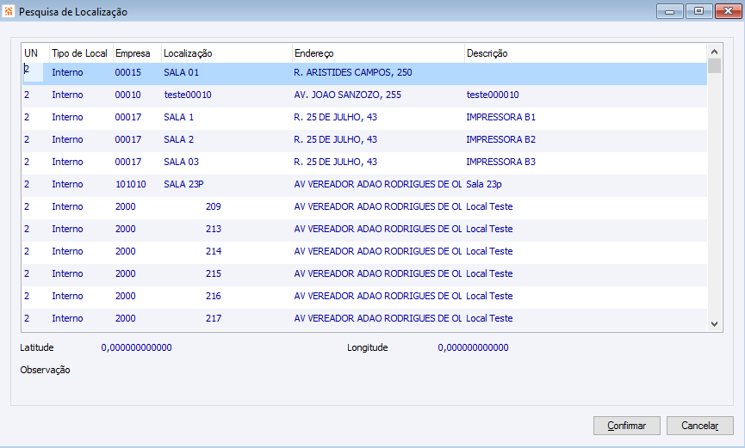Sort by the Localização column header

click(x=227, y=53)
